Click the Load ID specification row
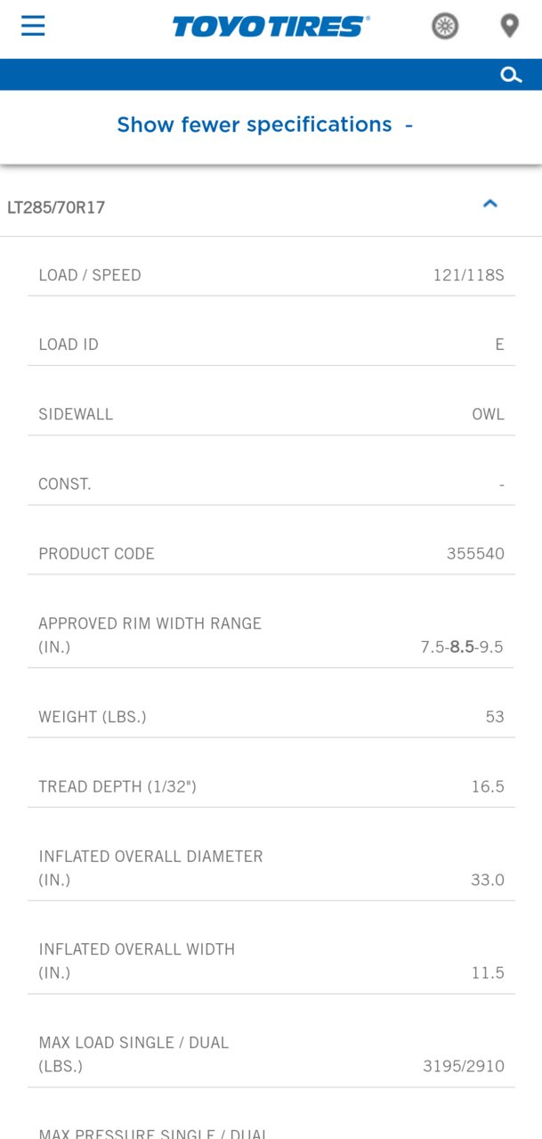542x1139 pixels. tap(271, 345)
